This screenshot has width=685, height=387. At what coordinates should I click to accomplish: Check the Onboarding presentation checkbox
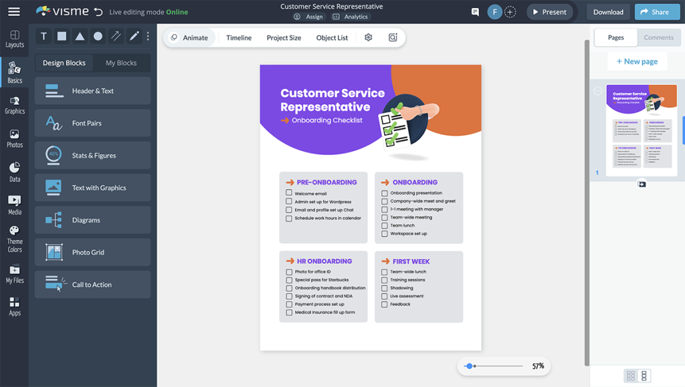(385, 195)
